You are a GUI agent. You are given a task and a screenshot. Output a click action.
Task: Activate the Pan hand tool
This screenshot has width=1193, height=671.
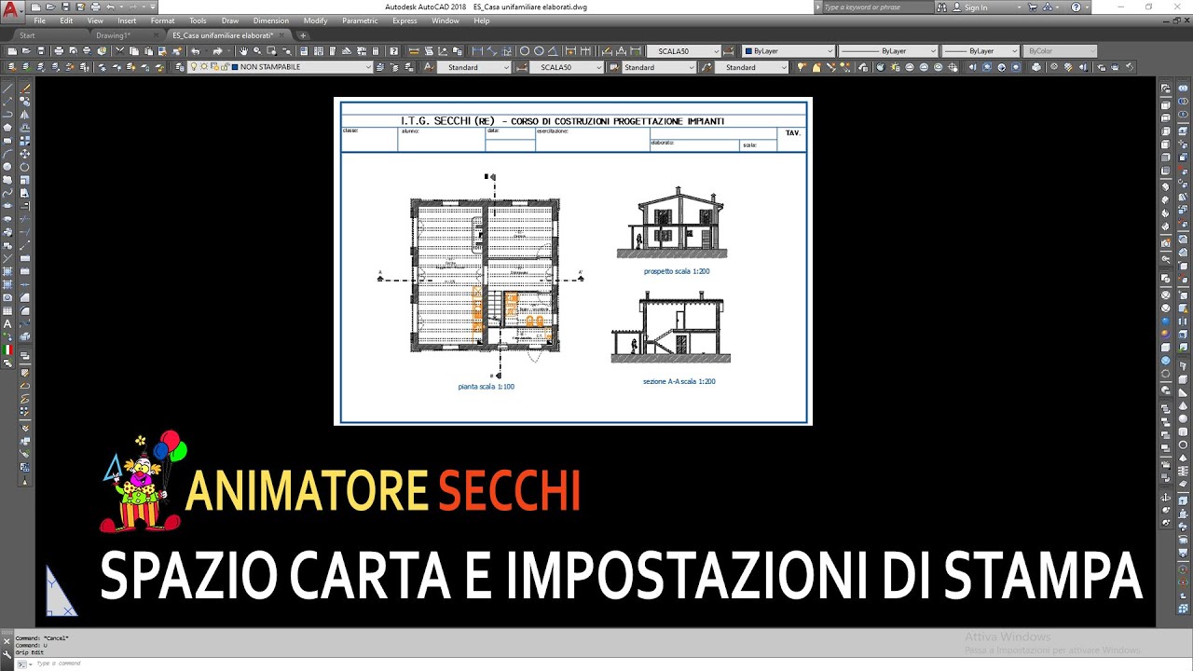click(x=243, y=51)
